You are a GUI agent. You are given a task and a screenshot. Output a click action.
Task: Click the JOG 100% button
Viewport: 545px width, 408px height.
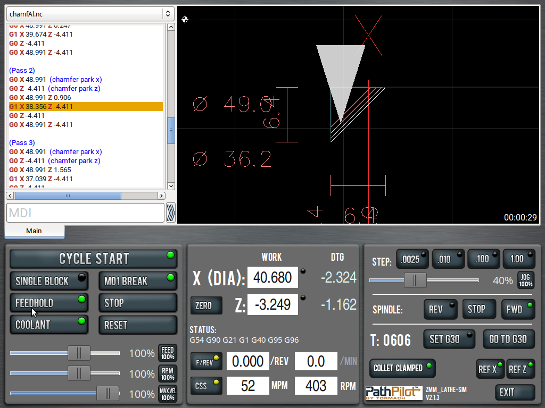point(526,280)
